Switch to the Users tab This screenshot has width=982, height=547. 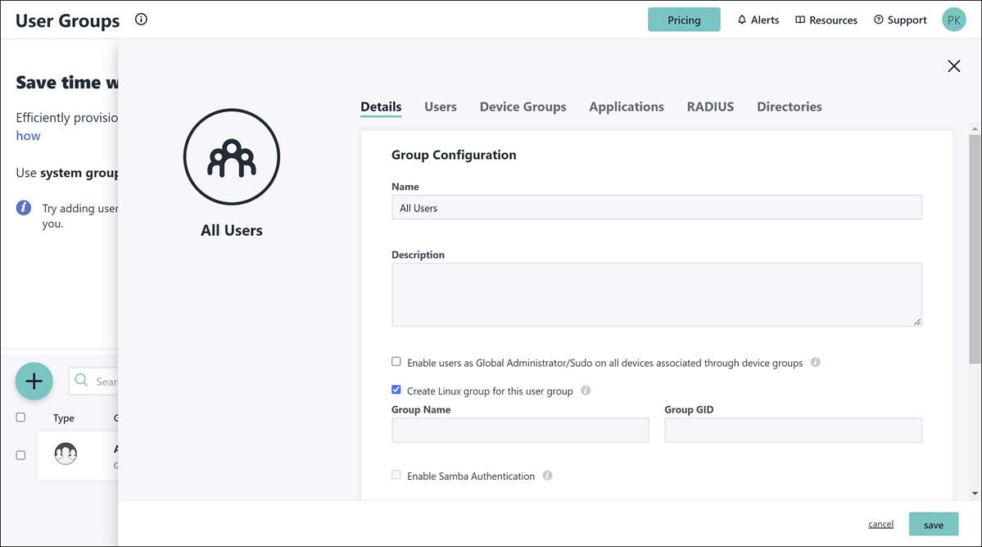click(x=440, y=106)
